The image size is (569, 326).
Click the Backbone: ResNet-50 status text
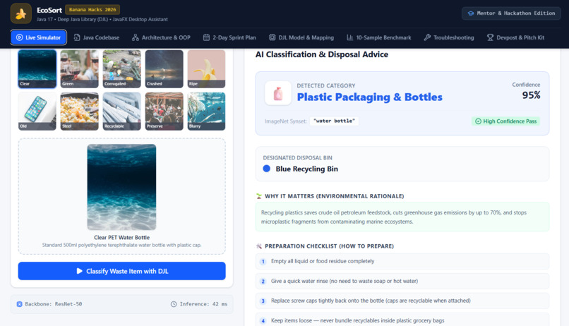coord(54,304)
